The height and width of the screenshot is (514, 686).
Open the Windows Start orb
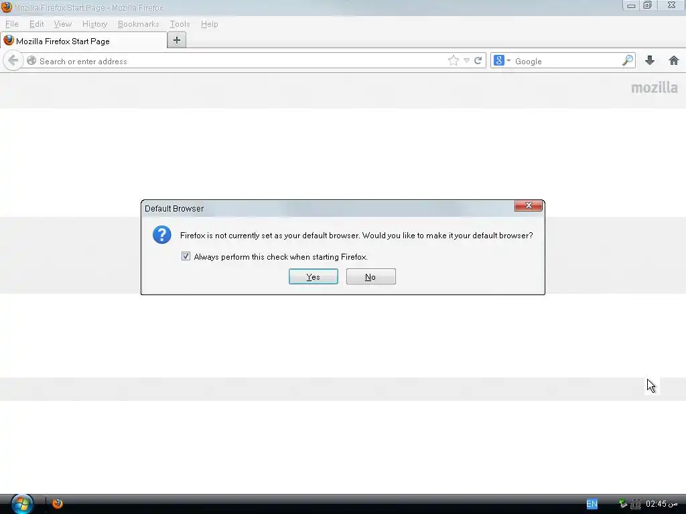pyautogui.click(x=22, y=503)
